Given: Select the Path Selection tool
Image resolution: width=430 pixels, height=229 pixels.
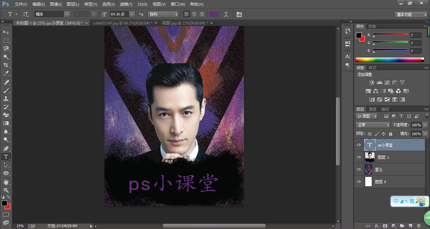Looking at the screenshot, I should click(6, 165).
